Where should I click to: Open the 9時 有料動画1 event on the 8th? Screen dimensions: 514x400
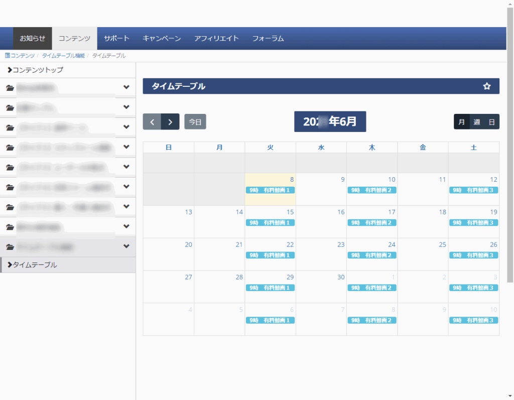(x=270, y=190)
